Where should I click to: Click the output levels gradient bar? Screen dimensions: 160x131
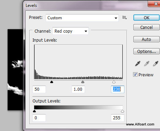tap(78, 107)
